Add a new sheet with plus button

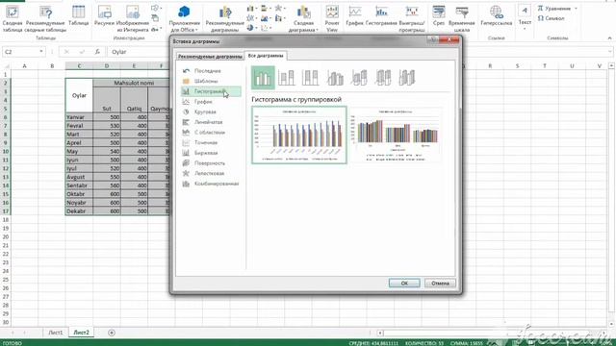[x=112, y=333]
